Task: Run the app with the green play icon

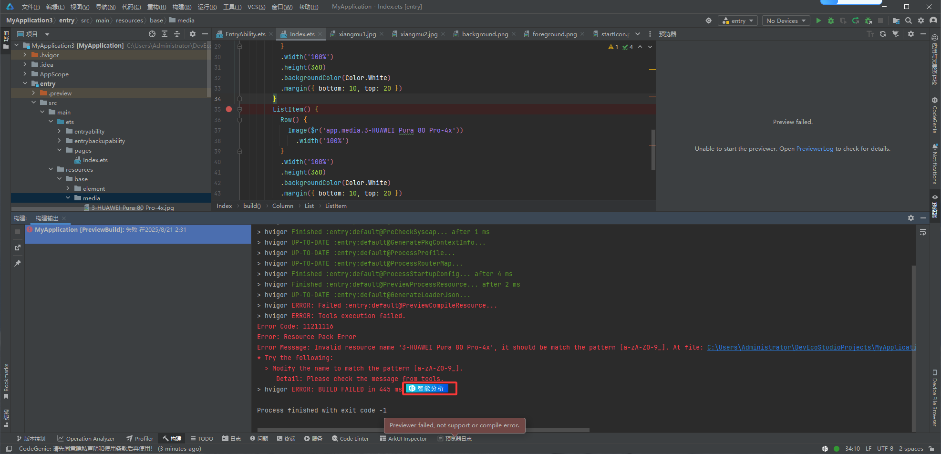Action: pyautogui.click(x=818, y=21)
